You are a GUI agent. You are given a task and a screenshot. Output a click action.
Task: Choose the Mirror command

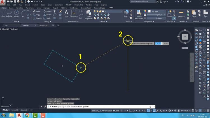47,15
